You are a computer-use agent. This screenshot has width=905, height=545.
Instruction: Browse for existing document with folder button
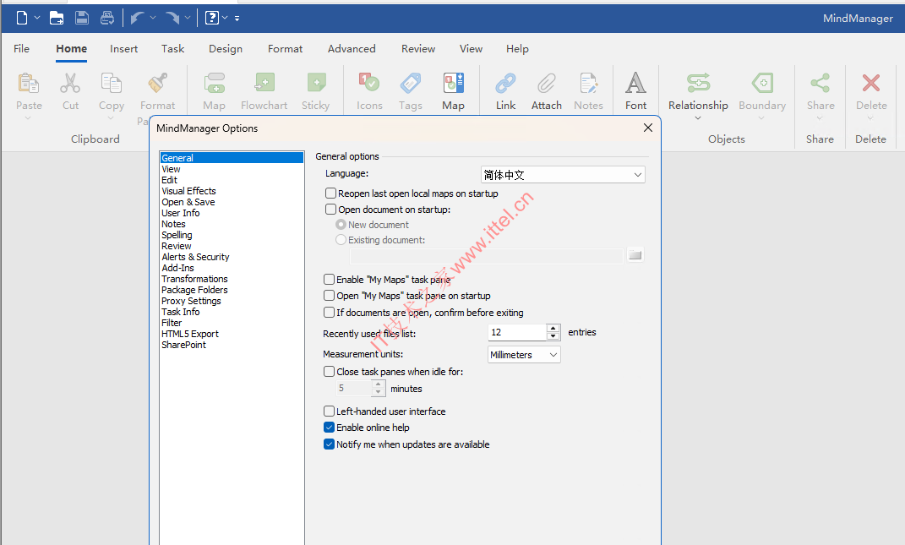tap(635, 254)
